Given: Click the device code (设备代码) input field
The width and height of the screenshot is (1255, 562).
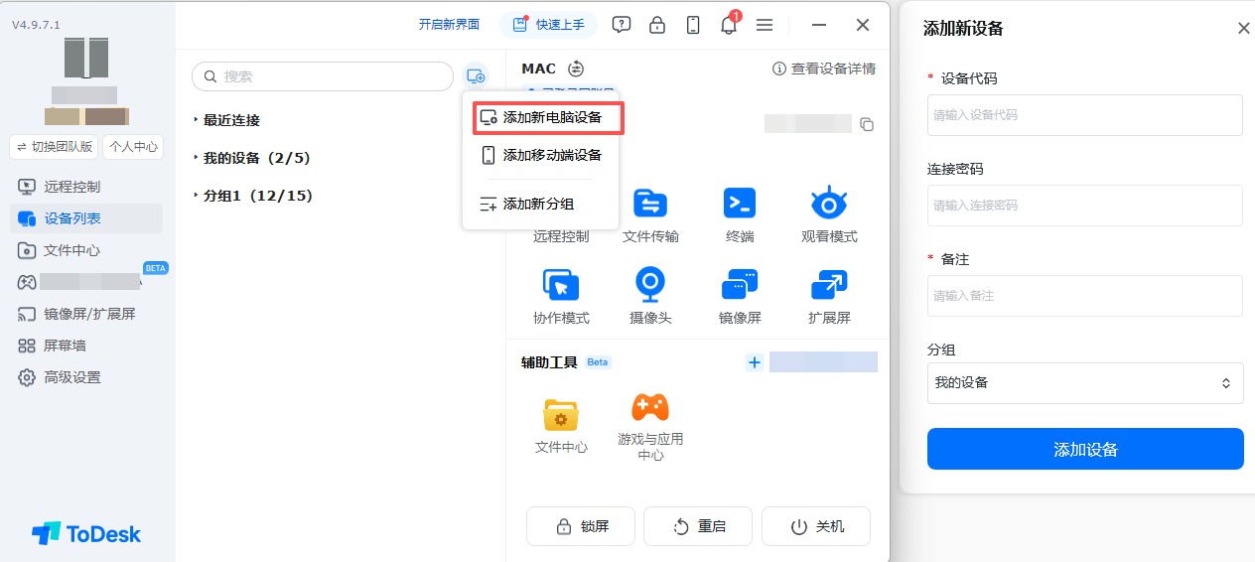Looking at the screenshot, I should pos(1085,115).
